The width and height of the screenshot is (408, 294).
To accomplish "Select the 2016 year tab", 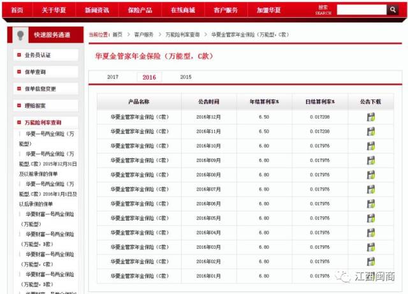I will (149, 77).
